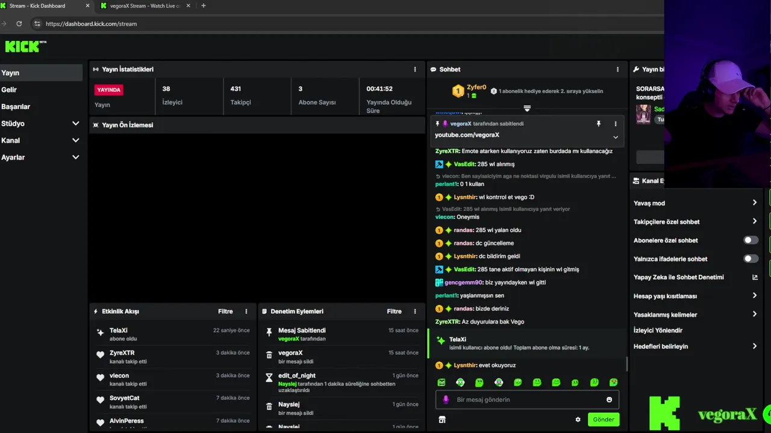771x433 pixels.
Task: Click hourglass icon beside edit_of_night entry
Action: coord(269,378)
